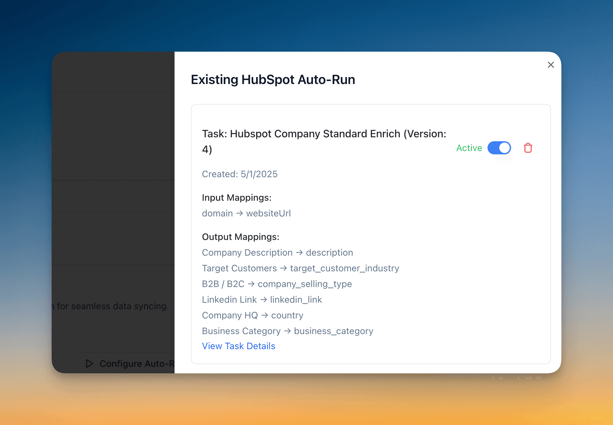
Task: Click the Active status label
Action: point(469,148)
